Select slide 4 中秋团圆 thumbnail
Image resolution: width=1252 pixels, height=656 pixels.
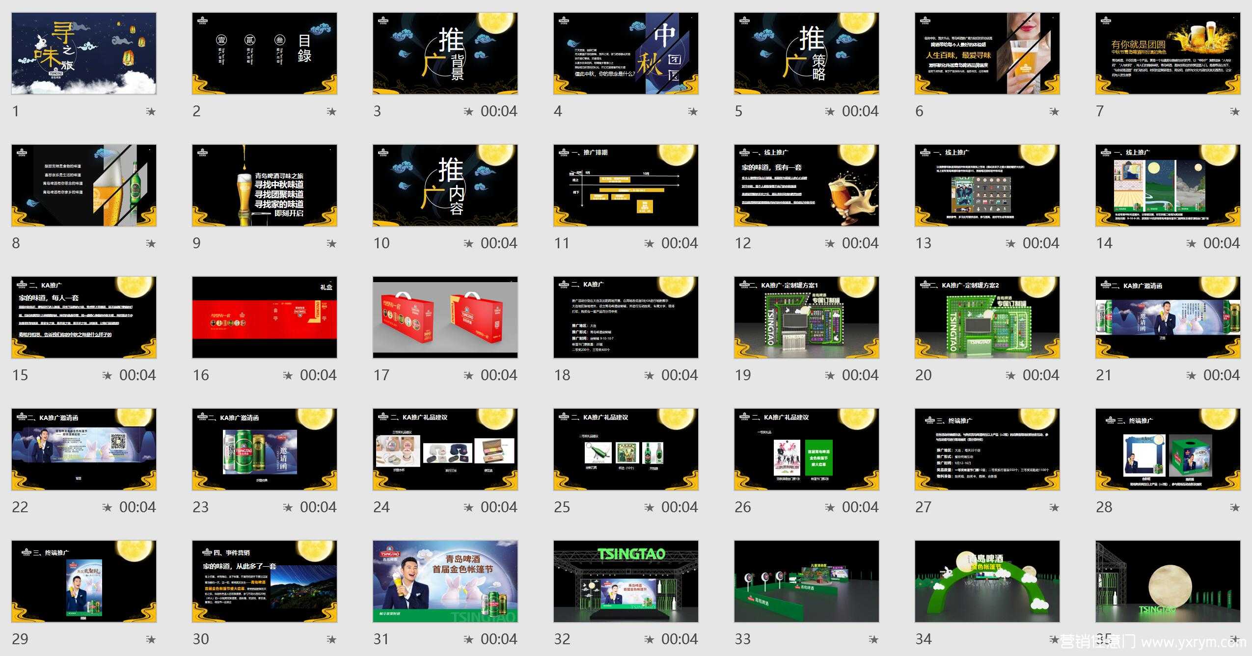[x=626, y=53]
